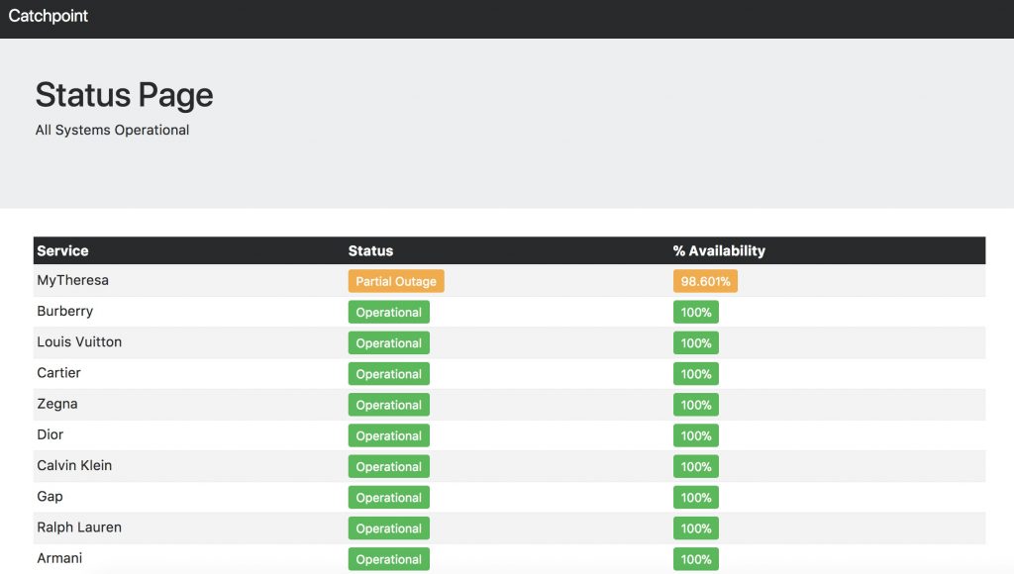1014x574 pixels.
Task: Click Operational badge in Louis Vuitton row
Action: pos(388,343)
